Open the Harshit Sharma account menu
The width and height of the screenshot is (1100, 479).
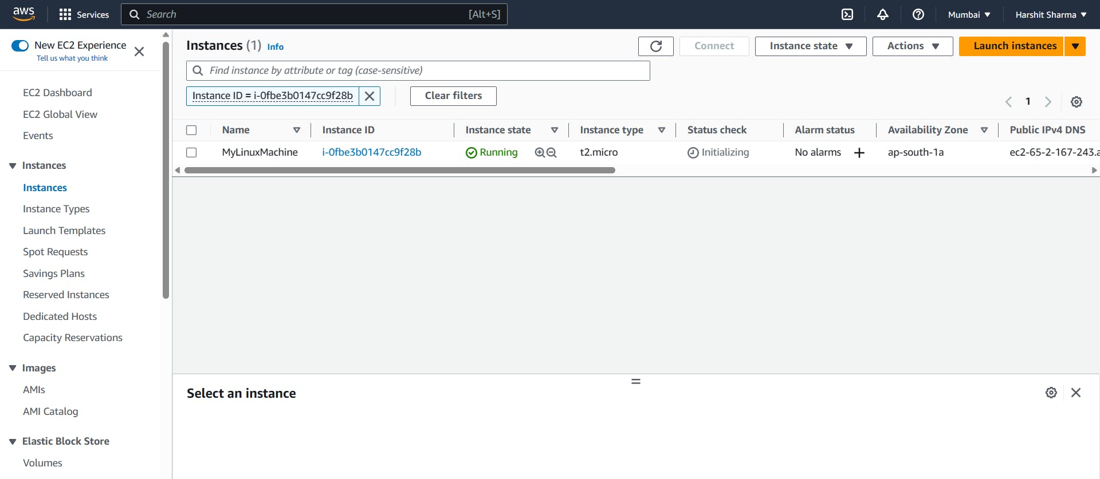[1051, 14]
